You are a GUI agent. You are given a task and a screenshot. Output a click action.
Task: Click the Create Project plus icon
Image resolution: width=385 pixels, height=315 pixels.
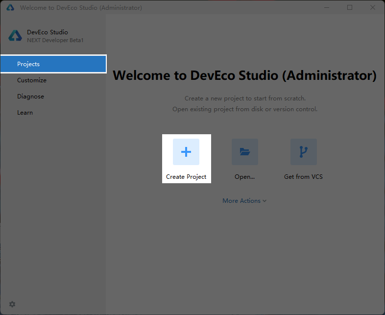[186, 152]
